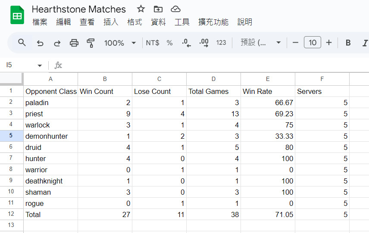
Task: Open the name box dropdown arrow
Action: (x=40, y=65)
